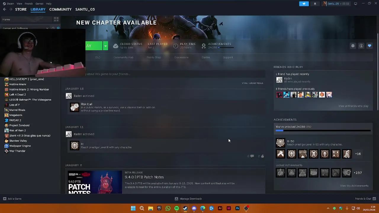Screen dimensions: 379x213
Task: Open Photoshop from the taskbar
Action: point(237,208)
